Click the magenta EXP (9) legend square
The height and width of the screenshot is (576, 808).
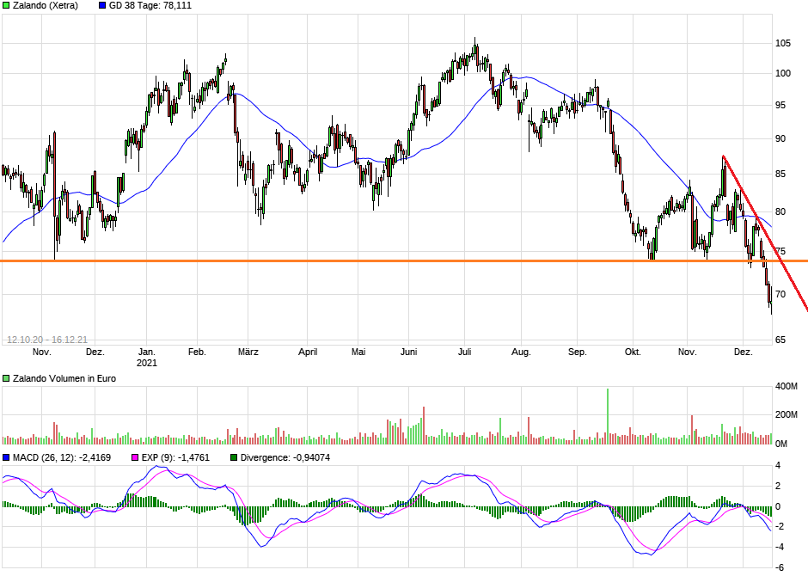coord(136,457)
